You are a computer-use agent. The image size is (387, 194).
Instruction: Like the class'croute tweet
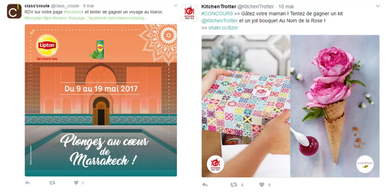[76, 183]
